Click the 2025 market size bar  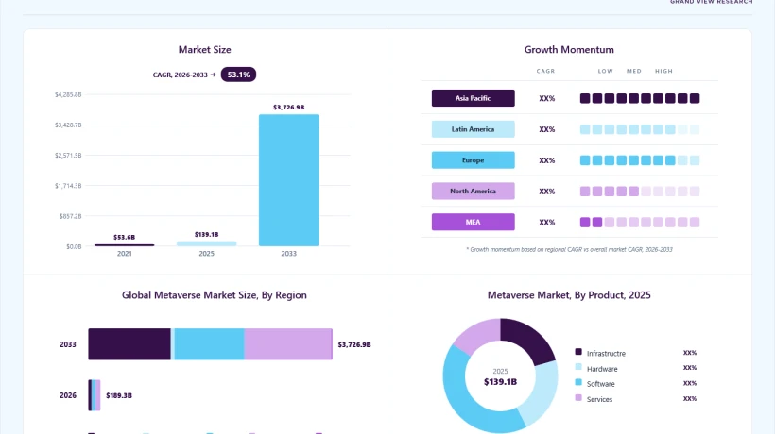pos(207,243)
